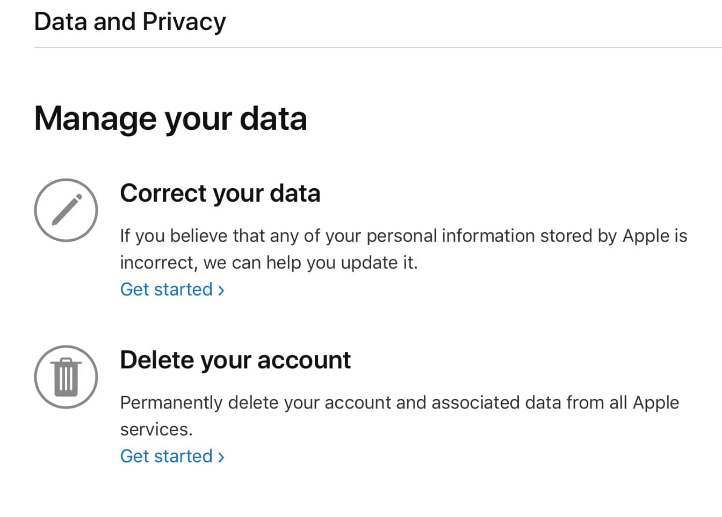Click chevron after Delete your account's Get started

coord(221,457)
